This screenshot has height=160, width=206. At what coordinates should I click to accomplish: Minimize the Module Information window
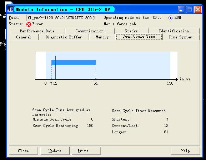(x=181, y=9)
